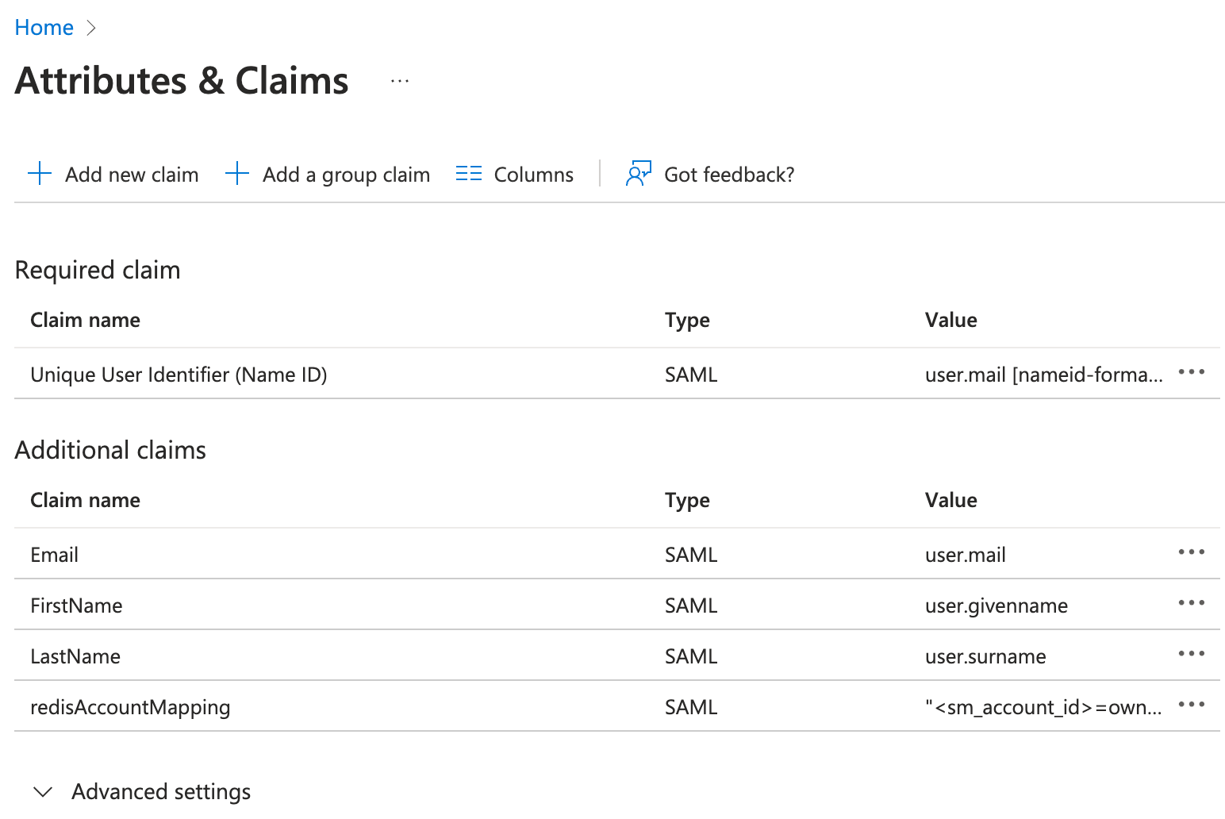This screenshot has width=1225, height=819.
Task: Click the plus icon for Add a group claim
Action: tap(237, 174)
